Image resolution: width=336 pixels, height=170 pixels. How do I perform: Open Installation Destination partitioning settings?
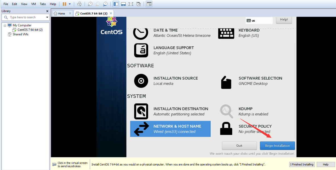(181, 111)
